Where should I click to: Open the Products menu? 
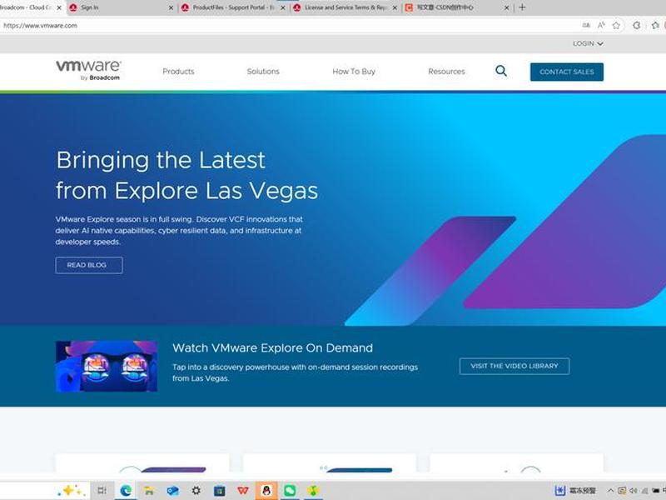[178, 72]
